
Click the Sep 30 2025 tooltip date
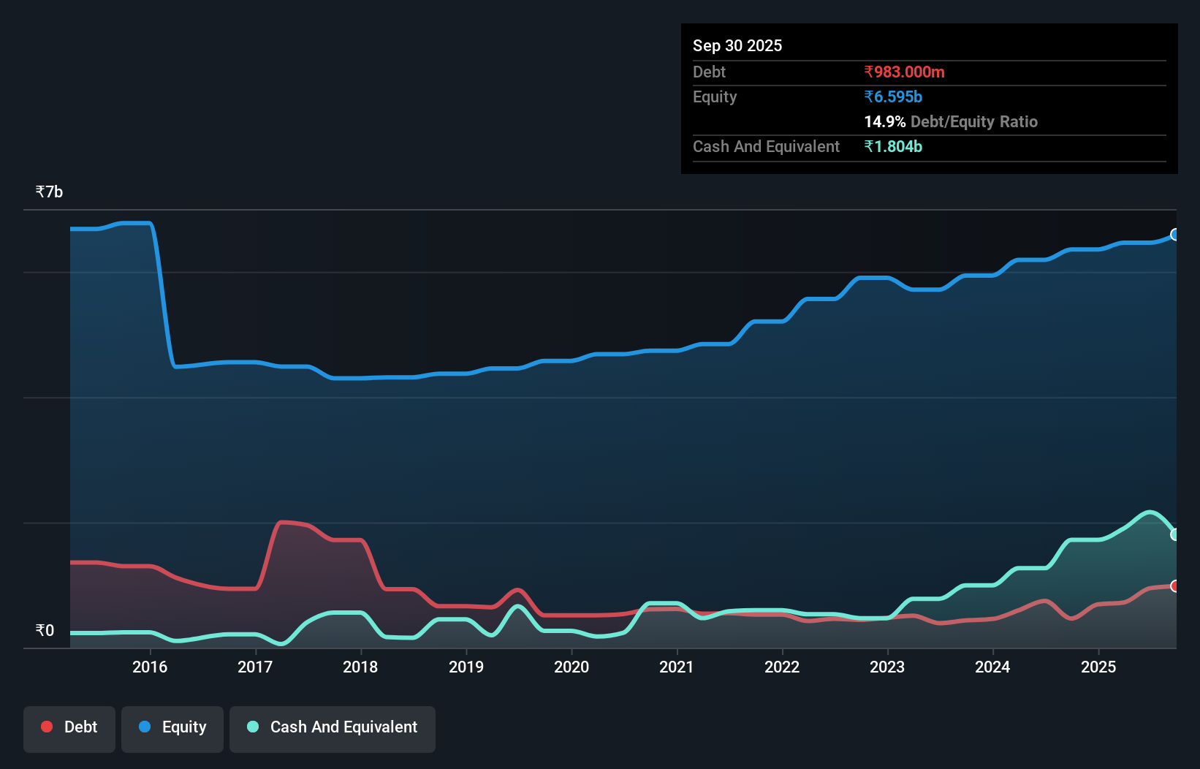pyautogui.click(x=737, y=45)
